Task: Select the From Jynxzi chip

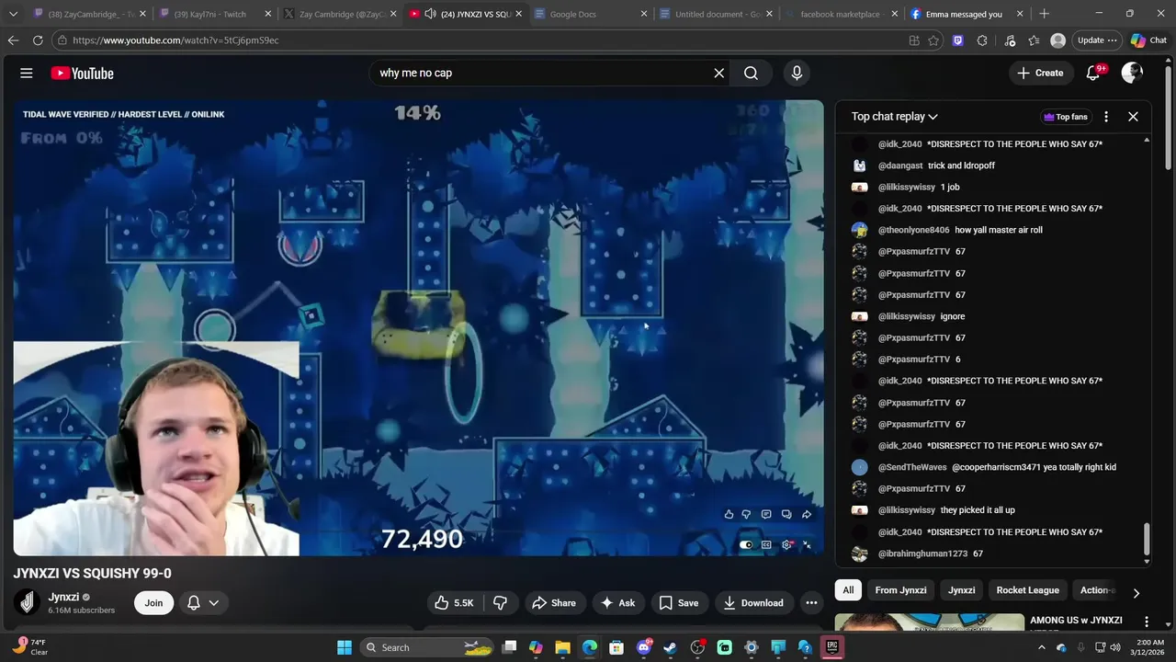Action: click(x=900, y=590)
